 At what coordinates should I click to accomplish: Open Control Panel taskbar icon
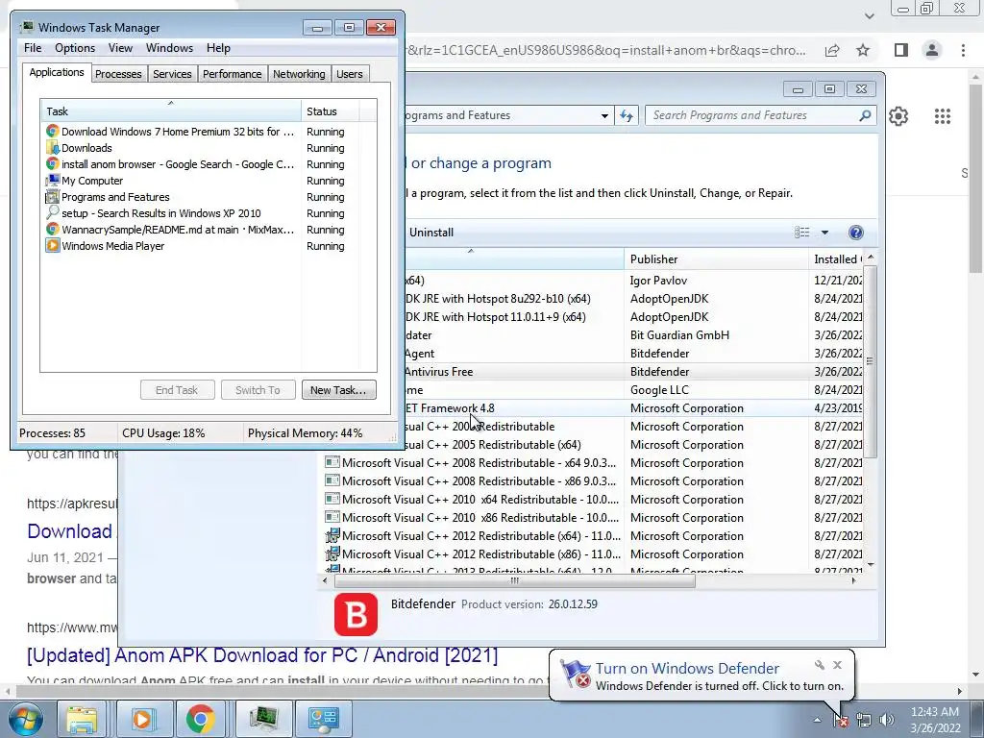pos(323,719)
